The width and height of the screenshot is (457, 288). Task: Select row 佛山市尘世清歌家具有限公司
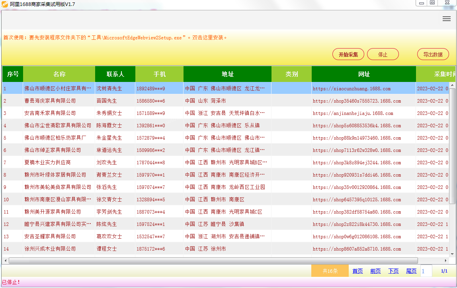[x=226, y=126]
